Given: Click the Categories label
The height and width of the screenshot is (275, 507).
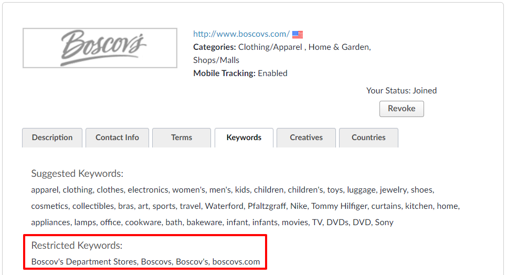Looking at the screenshot, I should 214,47.
